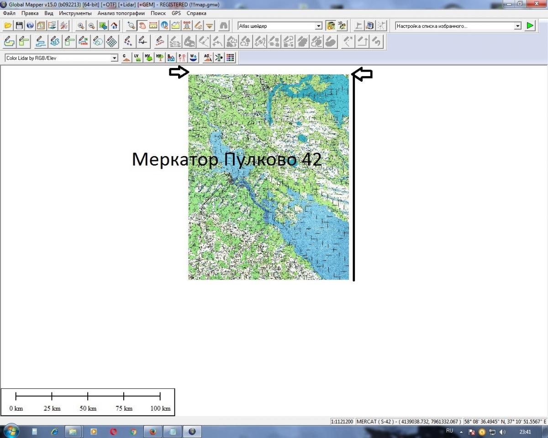Screen dimensions: 548x438
Task: Open the Анализ топографии menu
Action: [121, 13]
